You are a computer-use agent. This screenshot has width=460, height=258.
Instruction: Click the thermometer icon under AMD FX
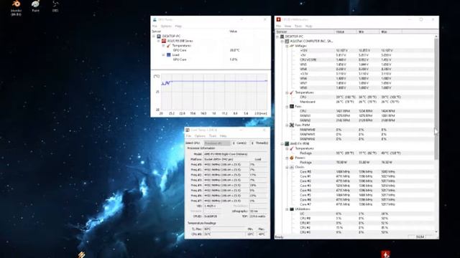[292, 148]
